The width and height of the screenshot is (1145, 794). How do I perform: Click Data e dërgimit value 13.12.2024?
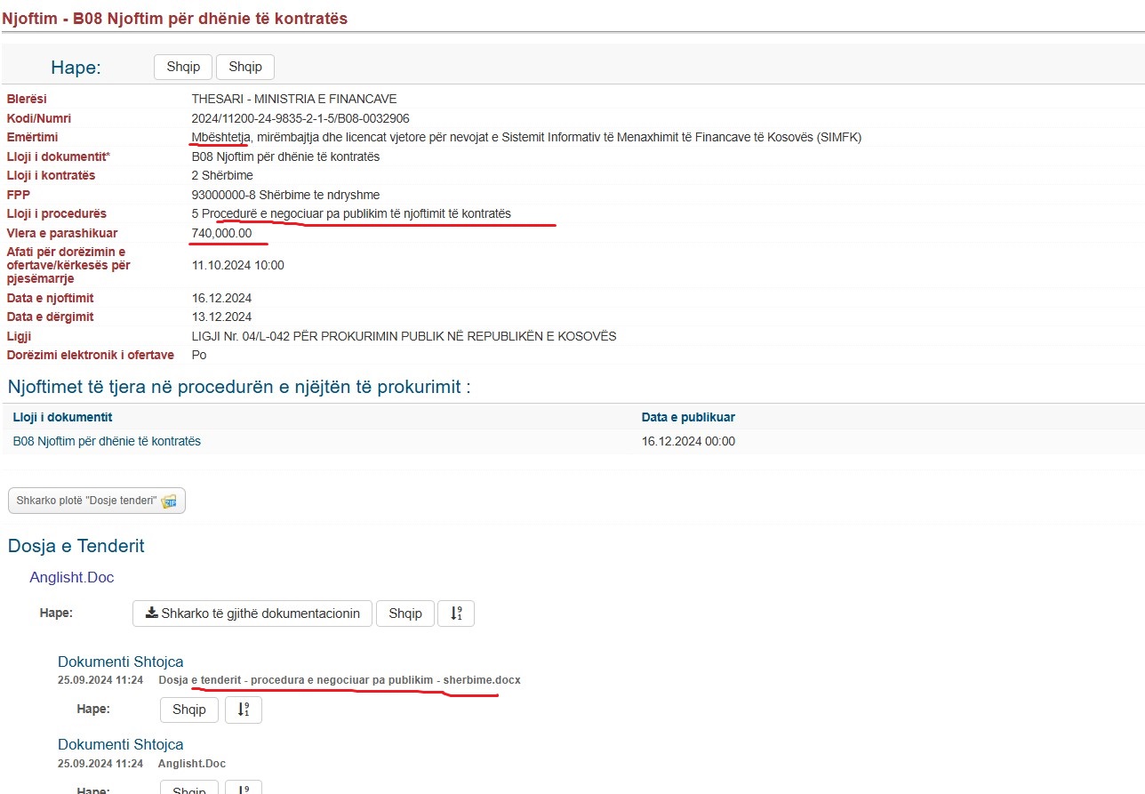(222, 317)
